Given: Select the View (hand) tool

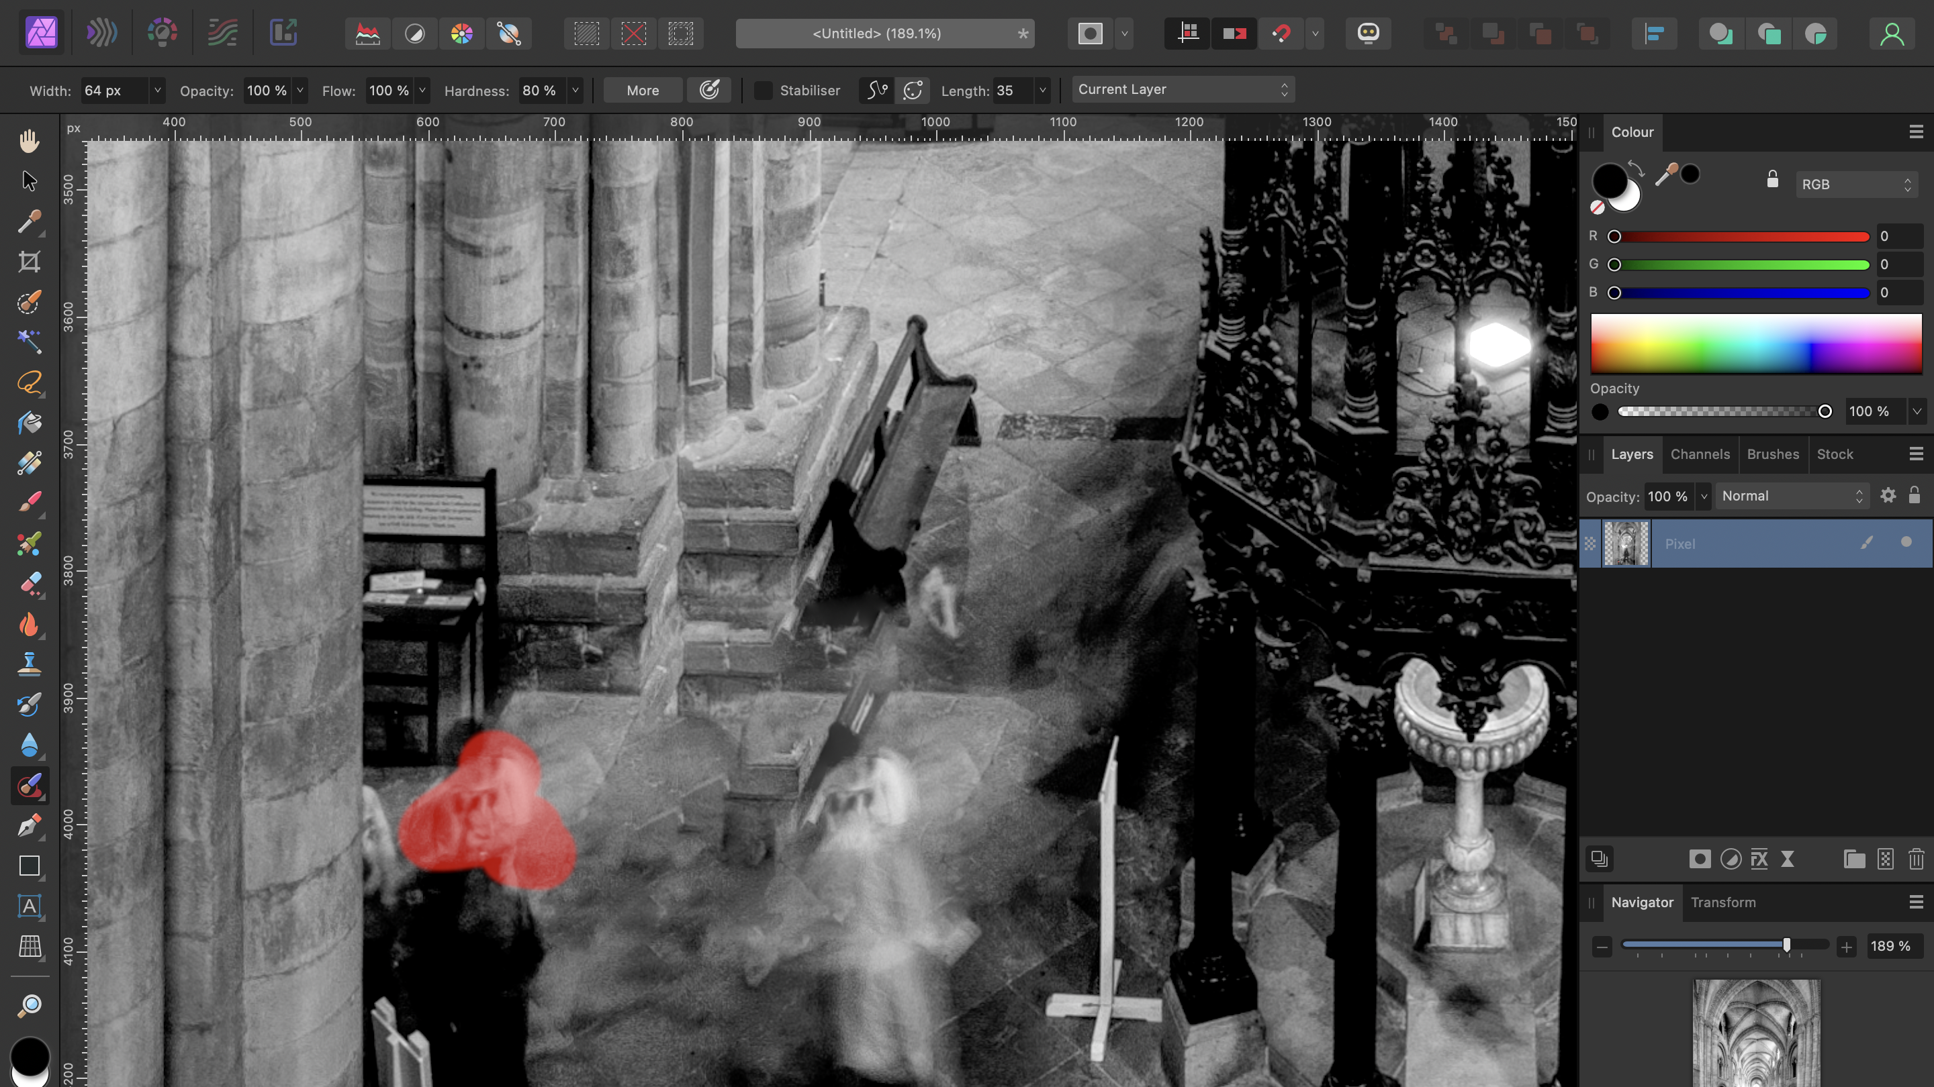Looking at the screenshot, I should [x=30, y=140].
